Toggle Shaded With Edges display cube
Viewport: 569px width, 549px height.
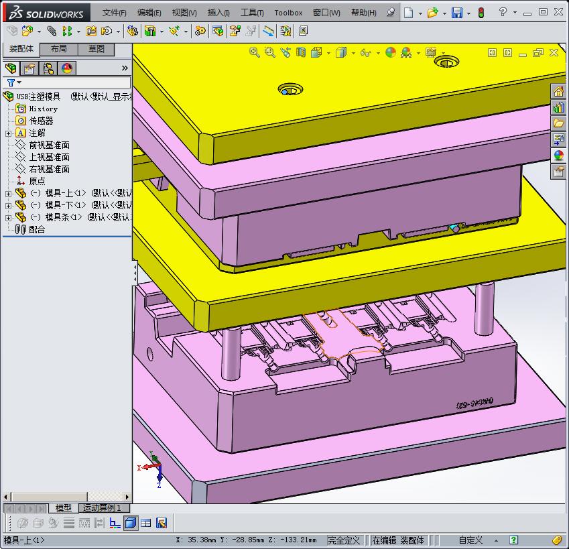click(131, 523)
